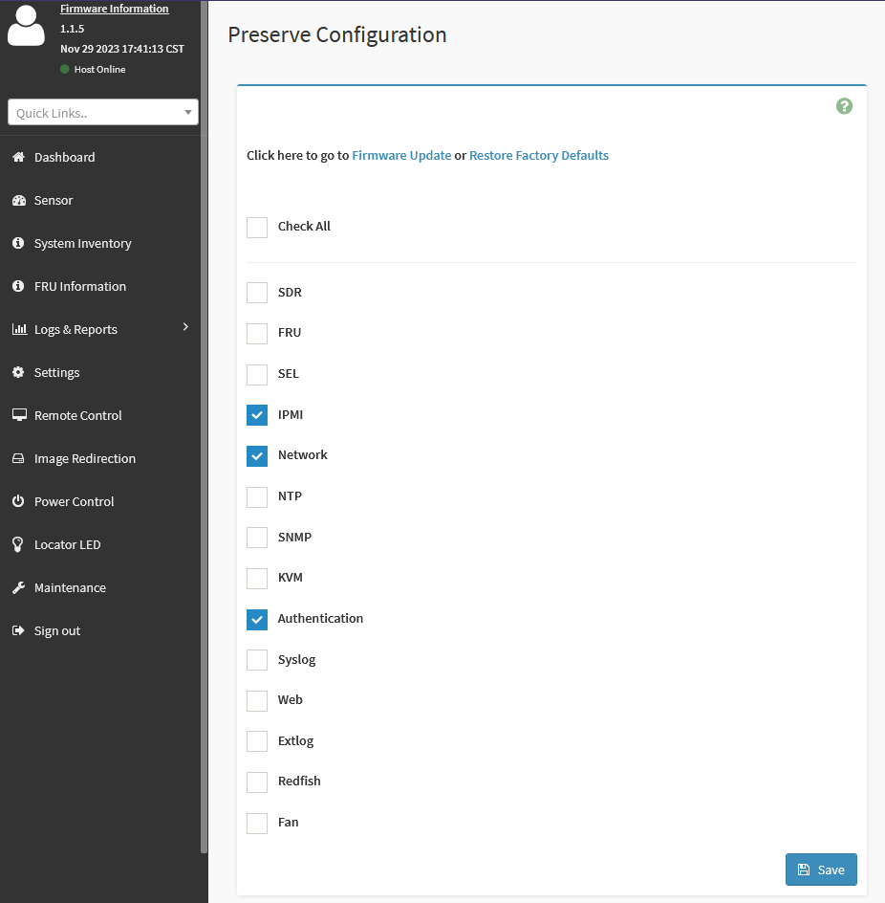The width and height of the screenshot is (885, 903).
Task: Disable the Authentication checkbox
Action: tap(257, 619)
